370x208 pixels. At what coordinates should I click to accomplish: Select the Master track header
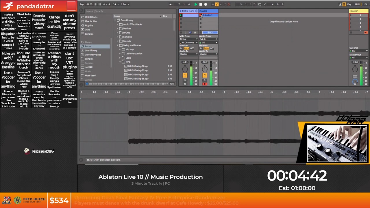[x=359, y=11]
